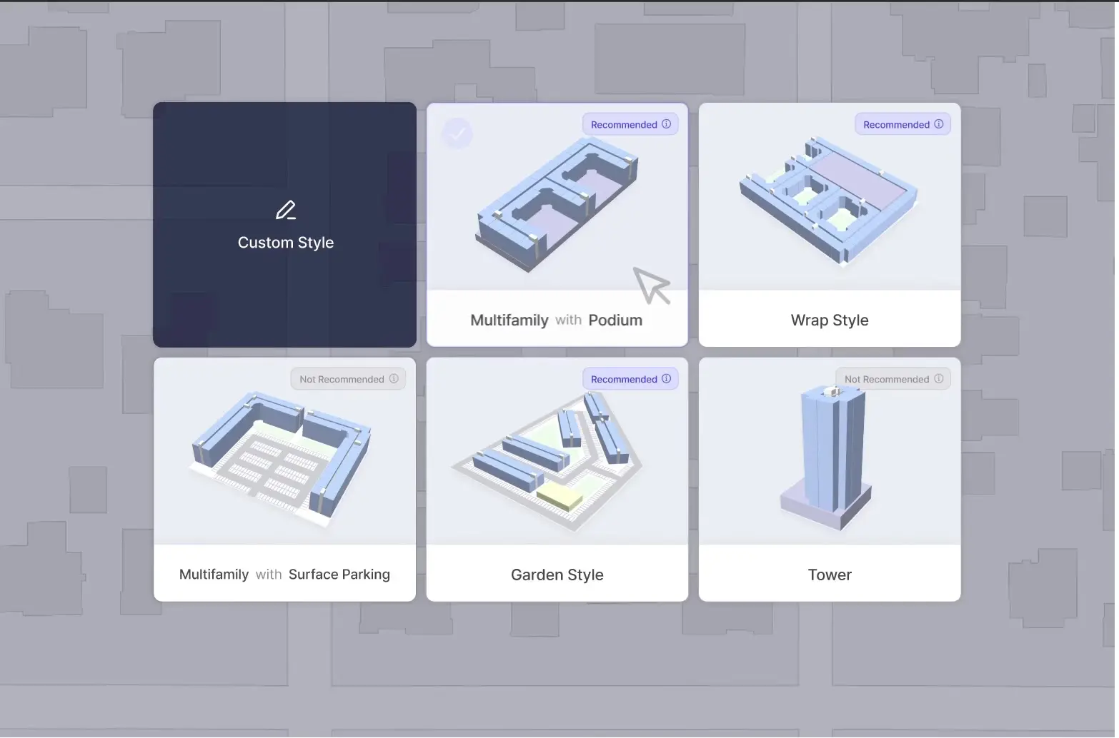Select the Wrap Style building thumbnail

point(829,200)
